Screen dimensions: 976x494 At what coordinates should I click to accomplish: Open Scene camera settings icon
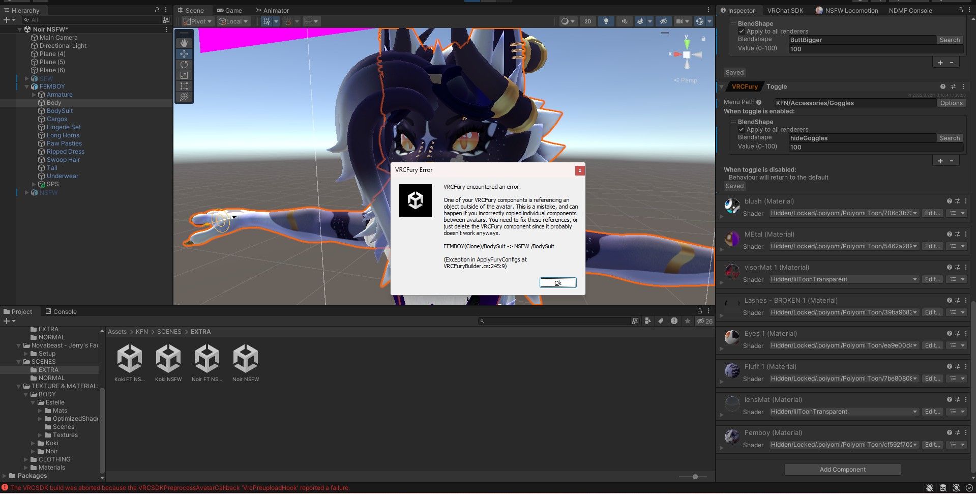pos(680,21)
